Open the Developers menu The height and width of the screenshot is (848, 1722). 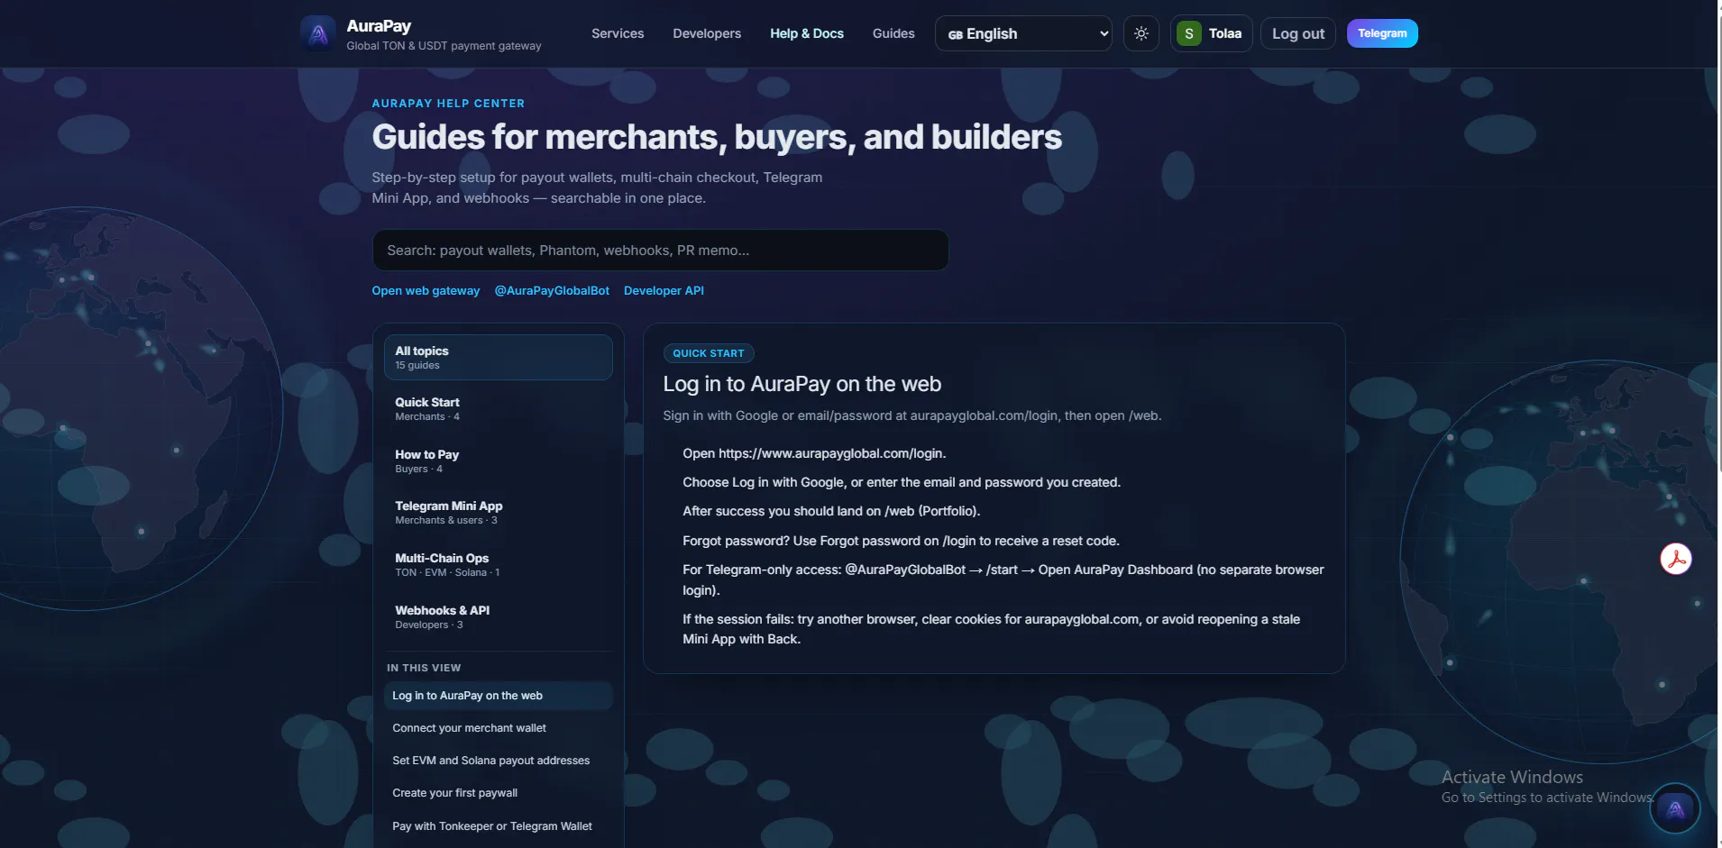coord(707,33)
